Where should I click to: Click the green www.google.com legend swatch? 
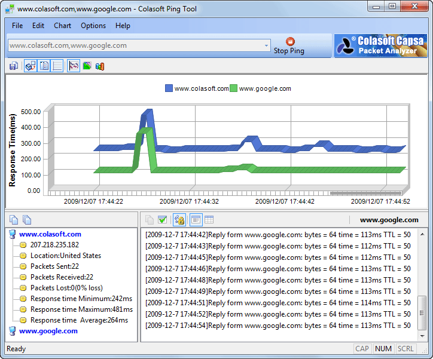point(233,88)
